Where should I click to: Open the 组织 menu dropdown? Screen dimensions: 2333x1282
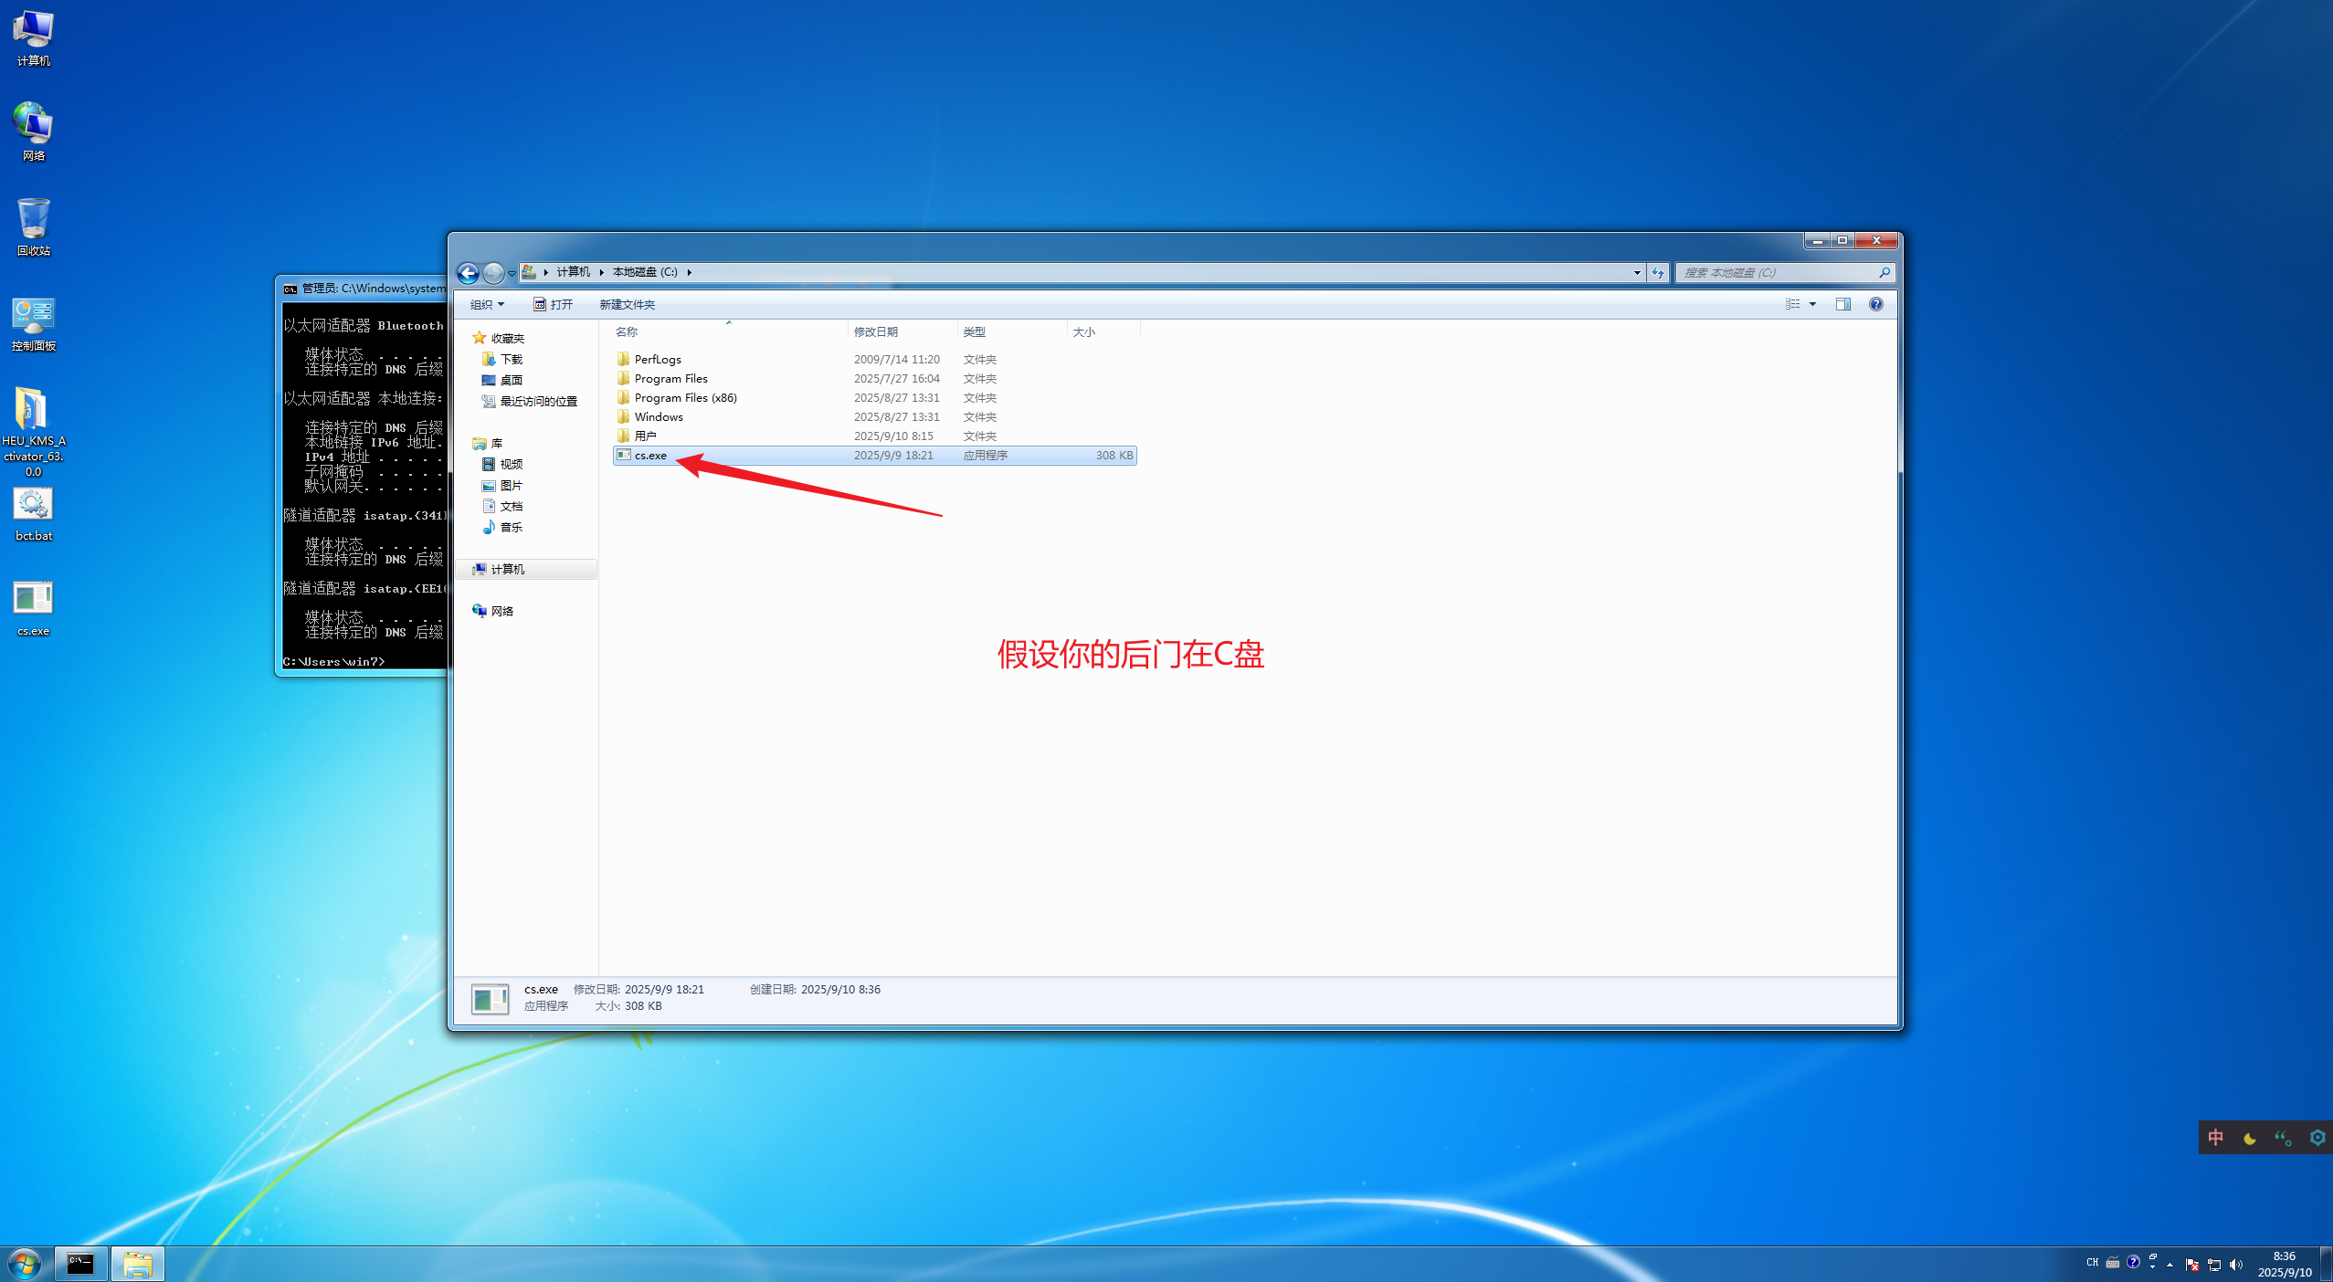[x=487, y=305]
